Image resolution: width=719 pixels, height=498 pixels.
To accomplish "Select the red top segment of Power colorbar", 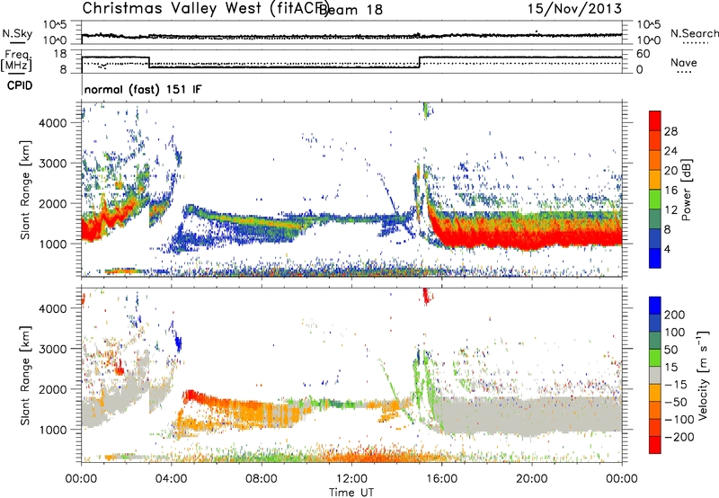I will (x=655, y=120).
